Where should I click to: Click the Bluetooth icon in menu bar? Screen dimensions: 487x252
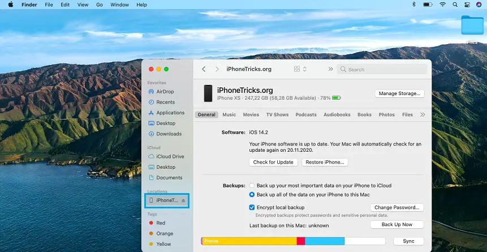click(x=413, y=5)
